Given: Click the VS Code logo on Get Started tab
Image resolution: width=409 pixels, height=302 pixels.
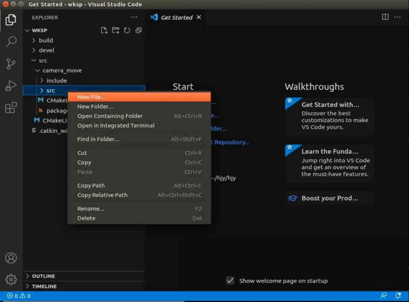Looking at the screenshot, I should (x=154, y=17).
